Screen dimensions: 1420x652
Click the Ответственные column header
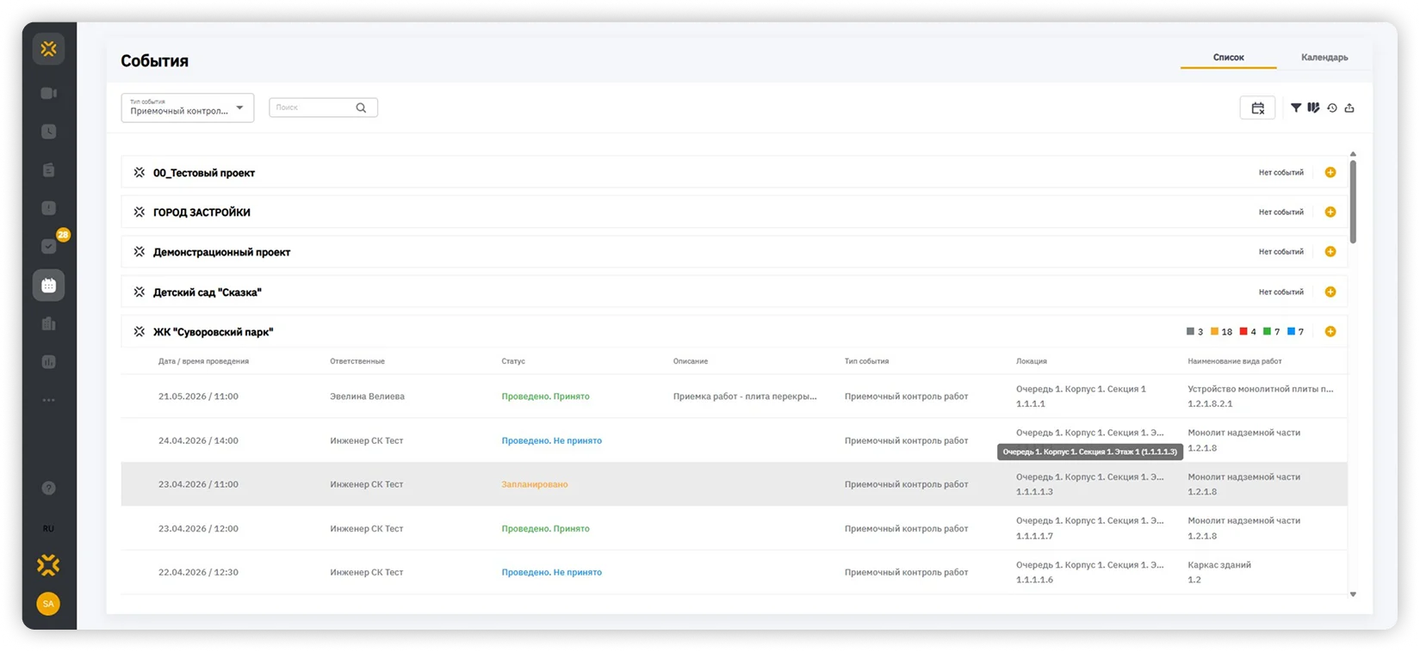click(357, 361)
